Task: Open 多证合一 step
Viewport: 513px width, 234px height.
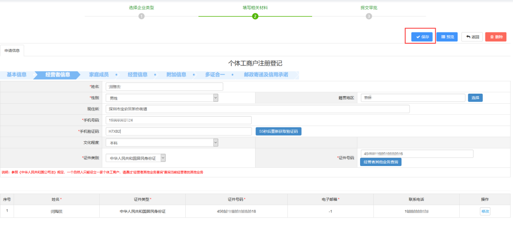Action: pyautogui.click(x=215, y=75)
